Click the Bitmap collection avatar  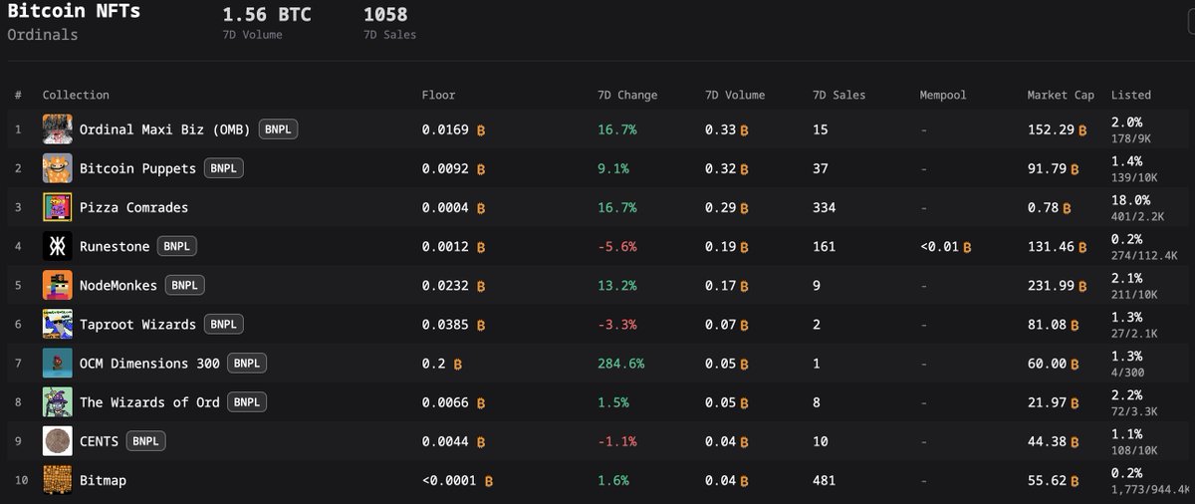pos(57,480)
